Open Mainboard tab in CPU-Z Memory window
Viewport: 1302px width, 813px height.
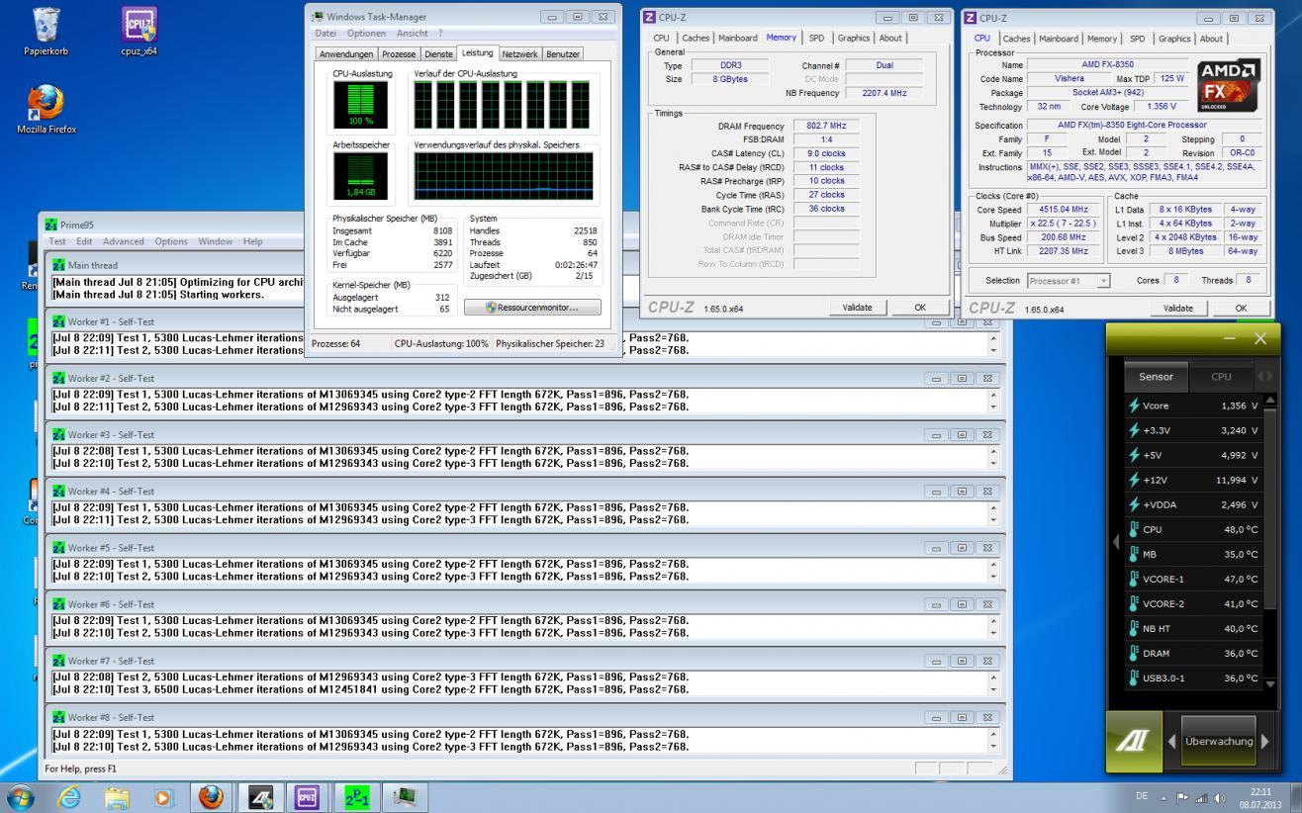click(x=738, y=39)
